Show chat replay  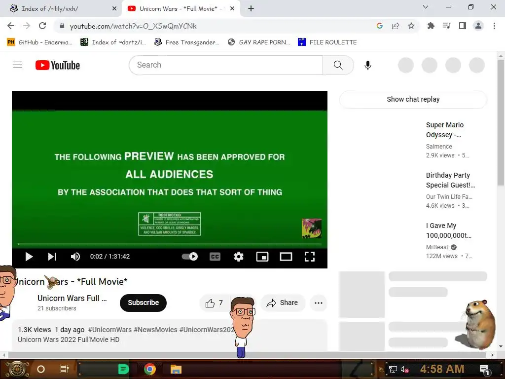pos(413,99)
